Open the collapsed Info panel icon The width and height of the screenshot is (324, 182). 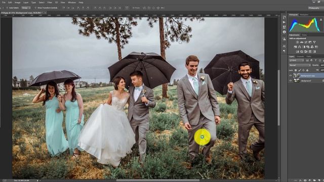click(285, 32)
